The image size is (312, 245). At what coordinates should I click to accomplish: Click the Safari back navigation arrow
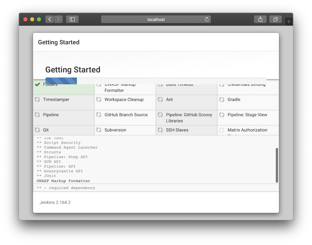[50, 19]
